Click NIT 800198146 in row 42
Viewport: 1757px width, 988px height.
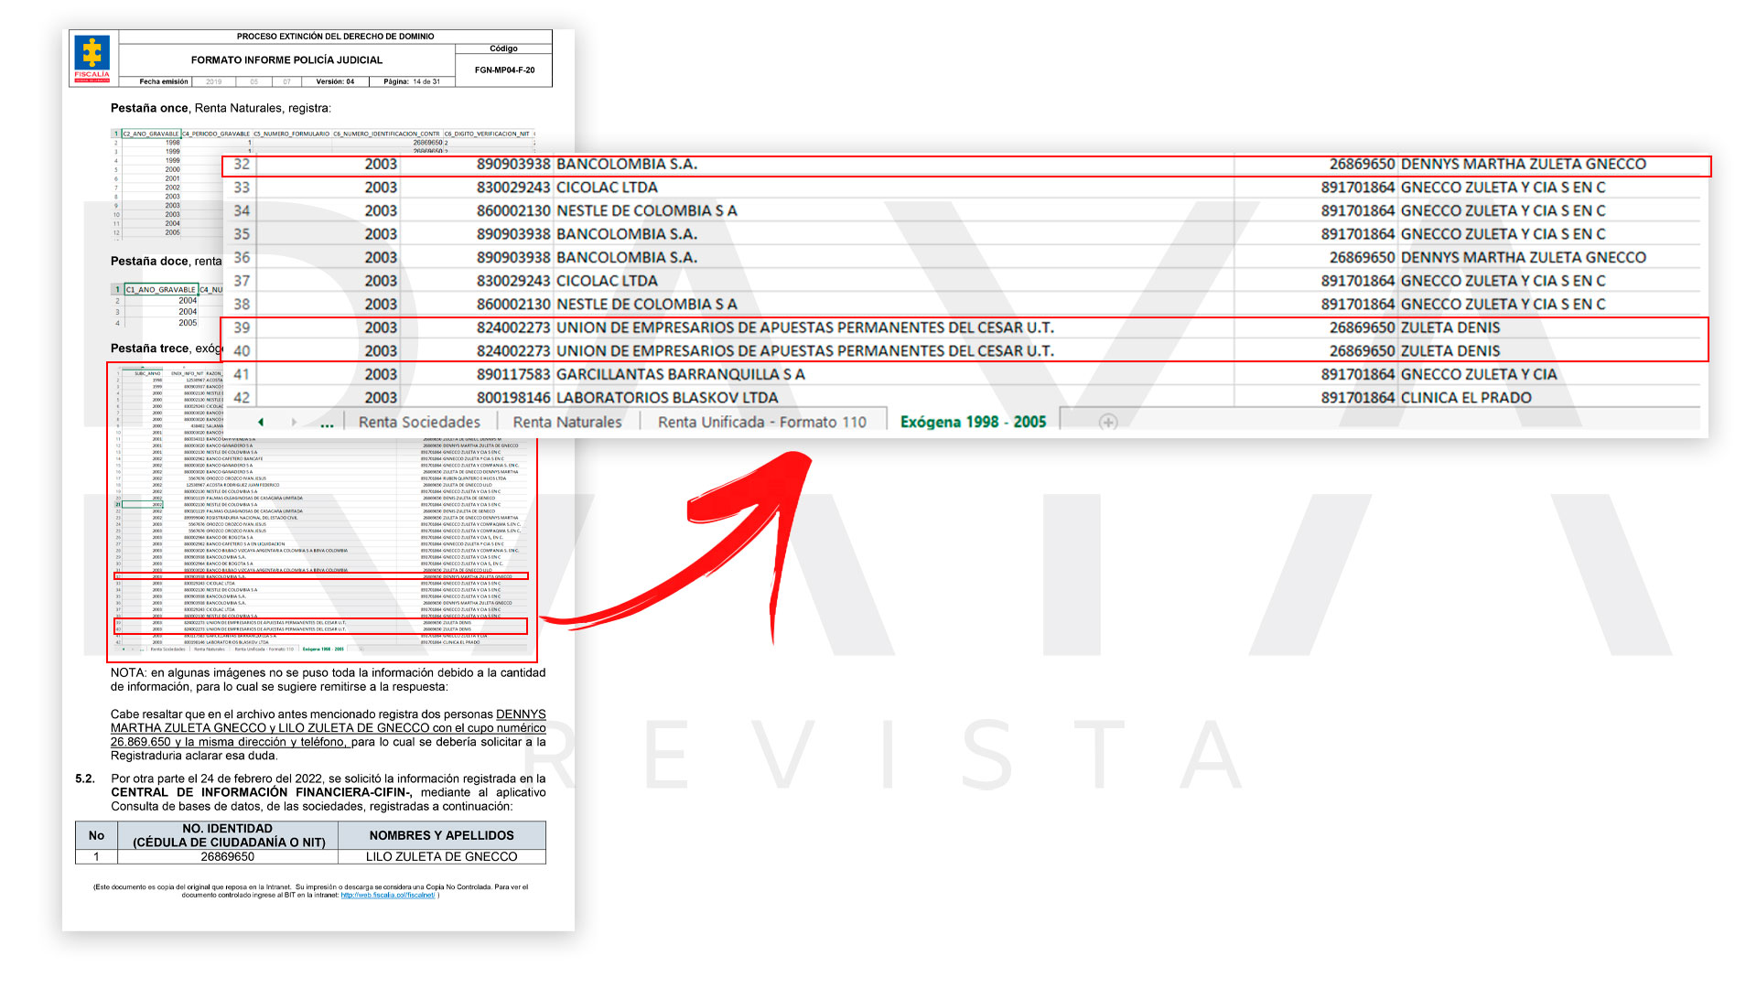513,397
